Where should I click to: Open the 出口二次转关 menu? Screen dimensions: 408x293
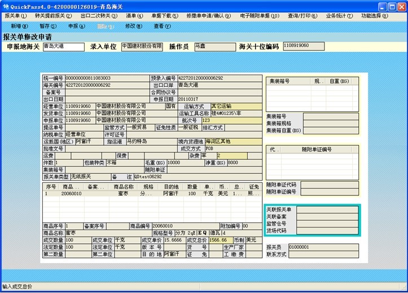pos(99,16)
